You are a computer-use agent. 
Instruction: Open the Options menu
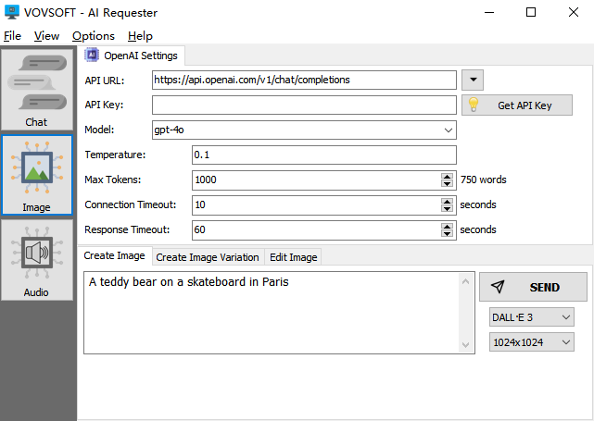(x=93, y=36)
